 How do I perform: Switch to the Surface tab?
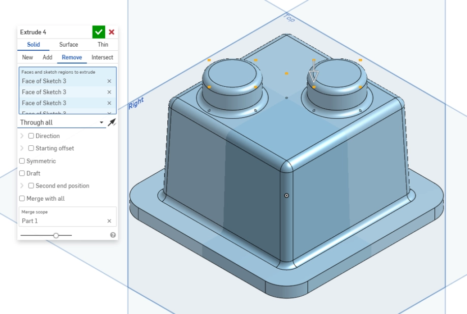(69, 45)
